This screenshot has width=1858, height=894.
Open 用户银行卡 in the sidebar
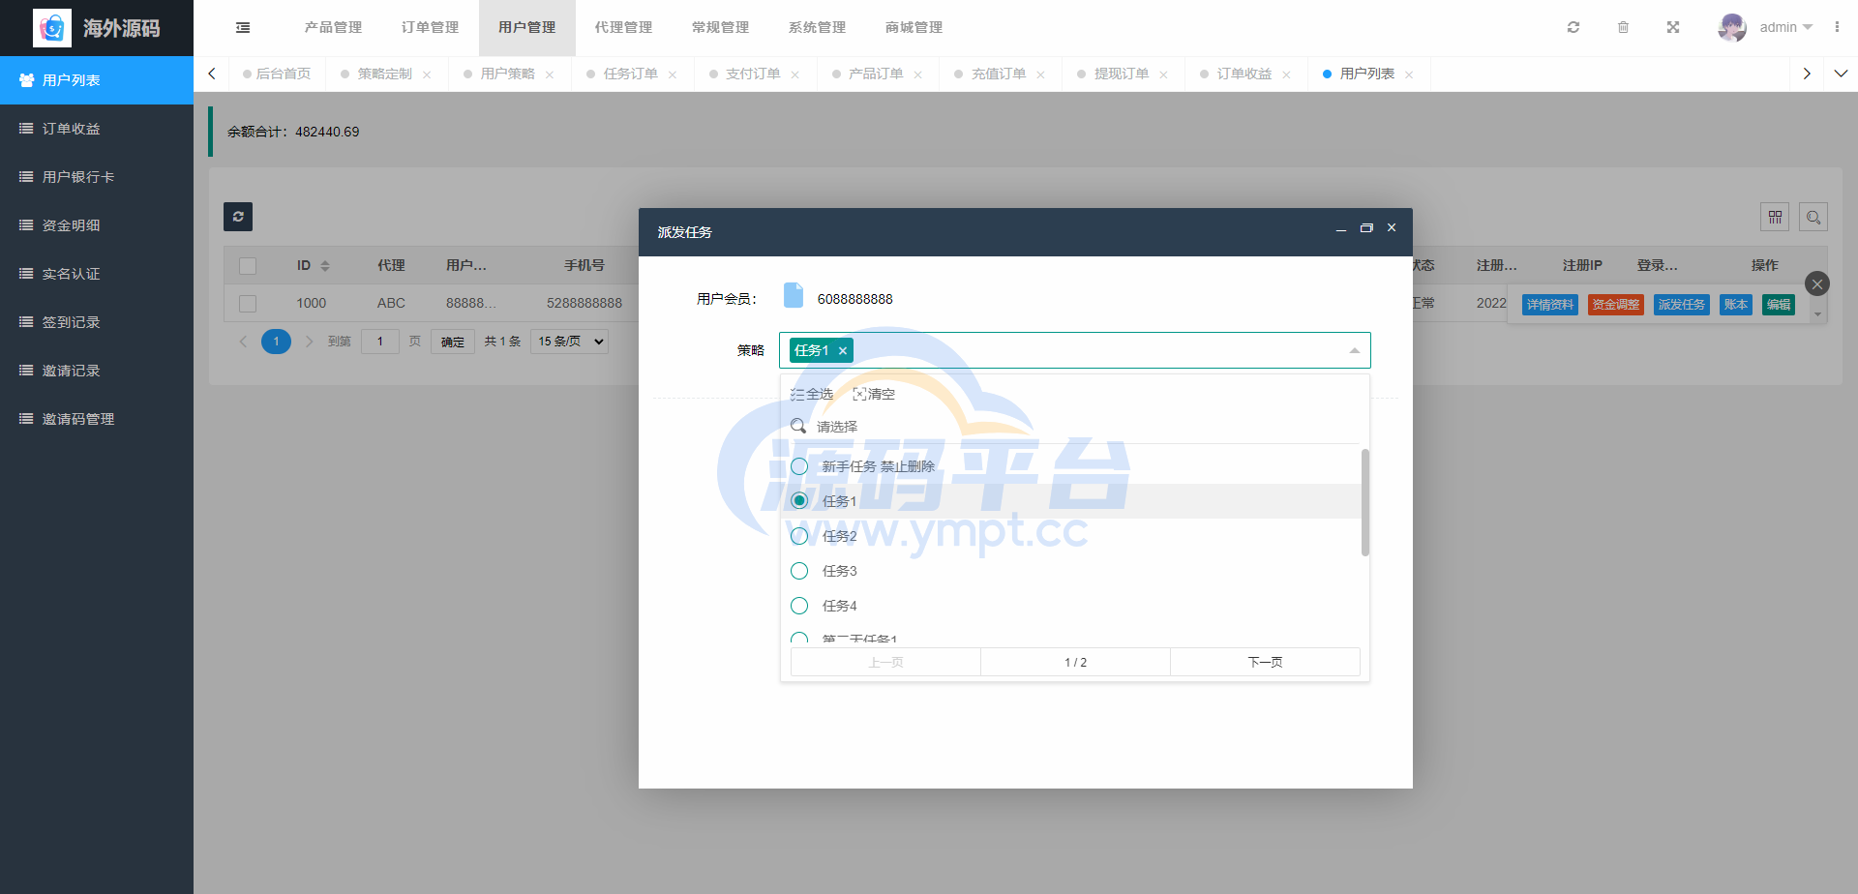tap(97, 177)
